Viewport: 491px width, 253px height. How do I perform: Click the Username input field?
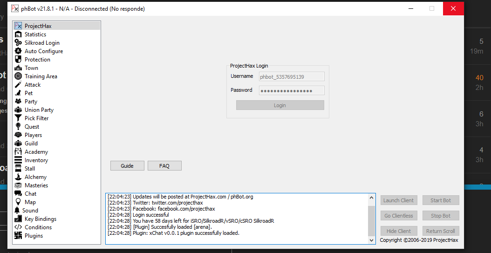(292, 76)
